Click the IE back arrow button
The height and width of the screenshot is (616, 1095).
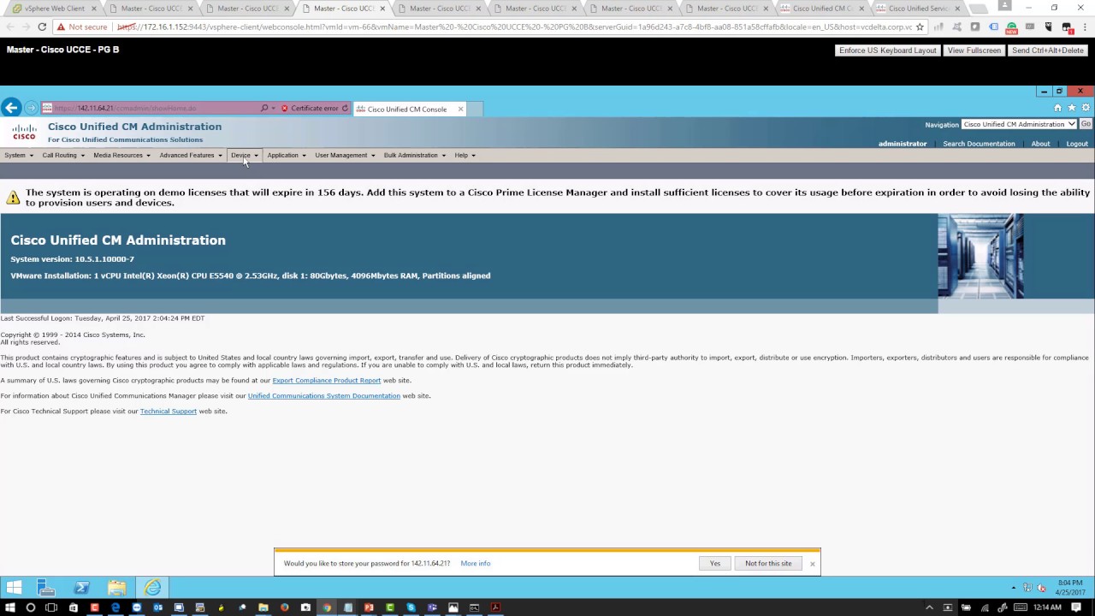point(11,108)
